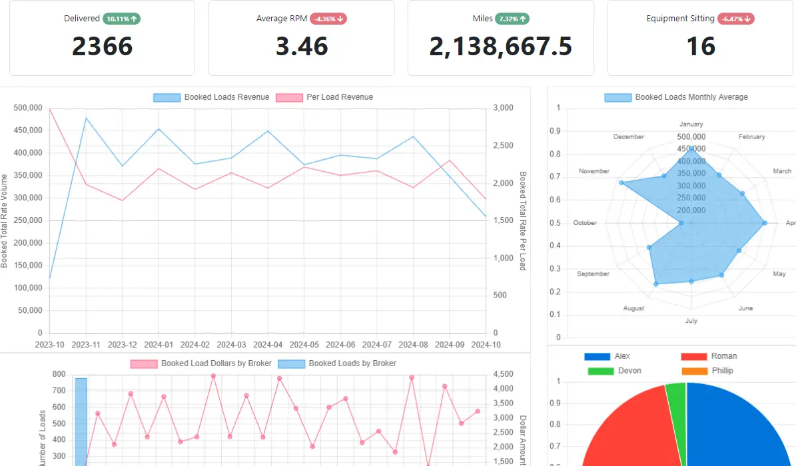The width and height of the screenshot is (796, 466).
Task: Toggle the Alex blue legend swatch
Action: [597, 357]
